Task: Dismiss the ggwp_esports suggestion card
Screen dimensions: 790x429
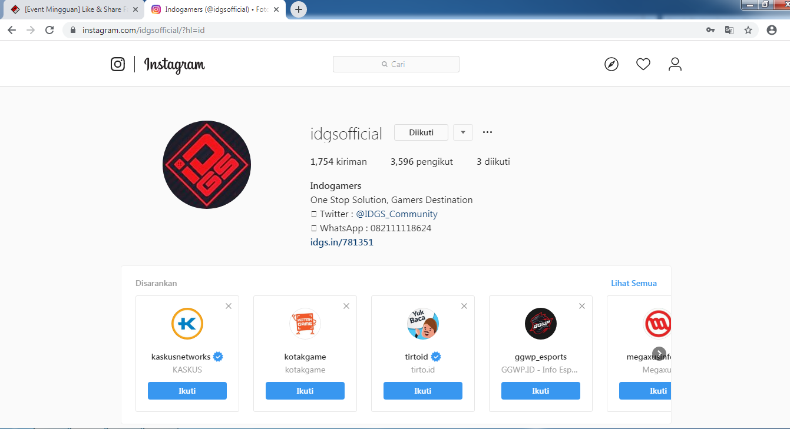Action: click(x=582, y=306)
